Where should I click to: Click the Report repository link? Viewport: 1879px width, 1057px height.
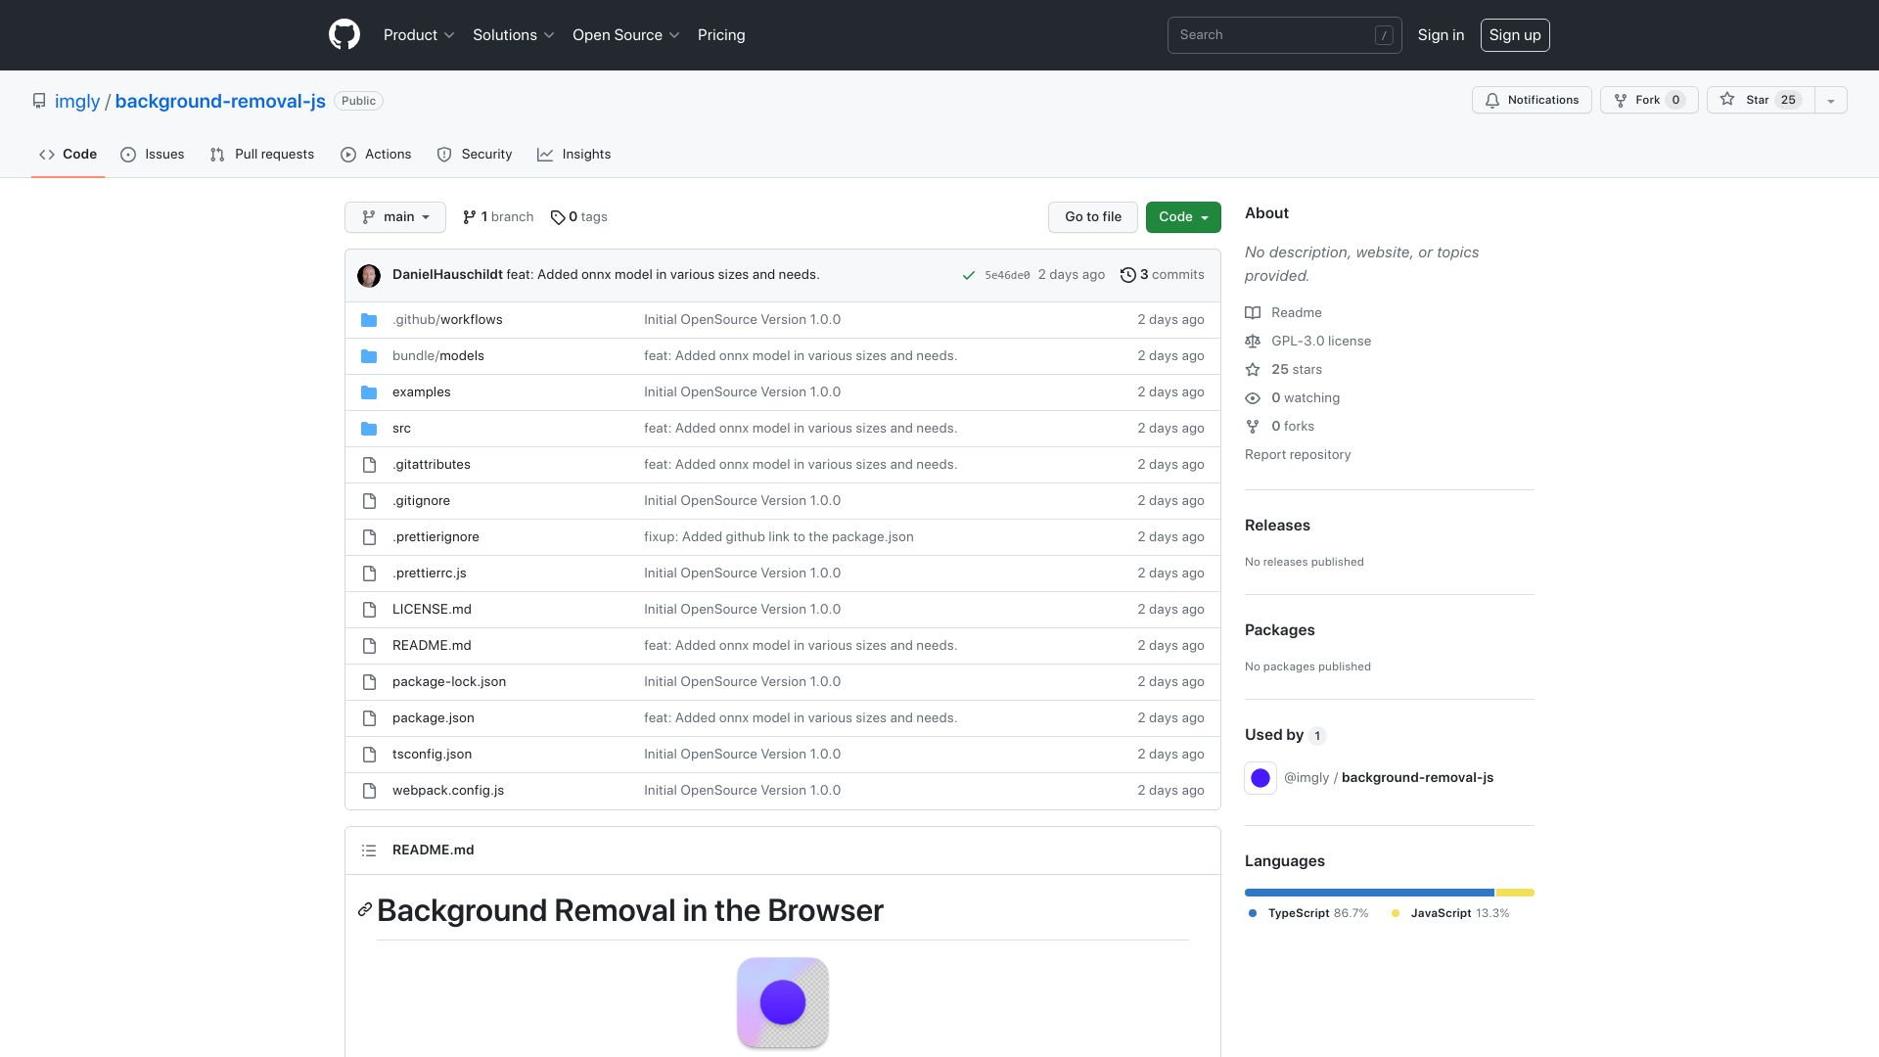(1298, 455)
